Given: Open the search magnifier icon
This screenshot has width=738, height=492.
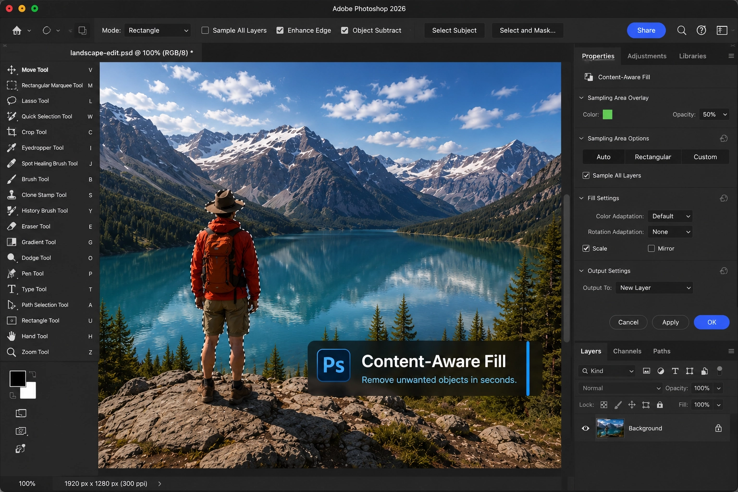Looking at the screenshot, I should coord(681,30).
